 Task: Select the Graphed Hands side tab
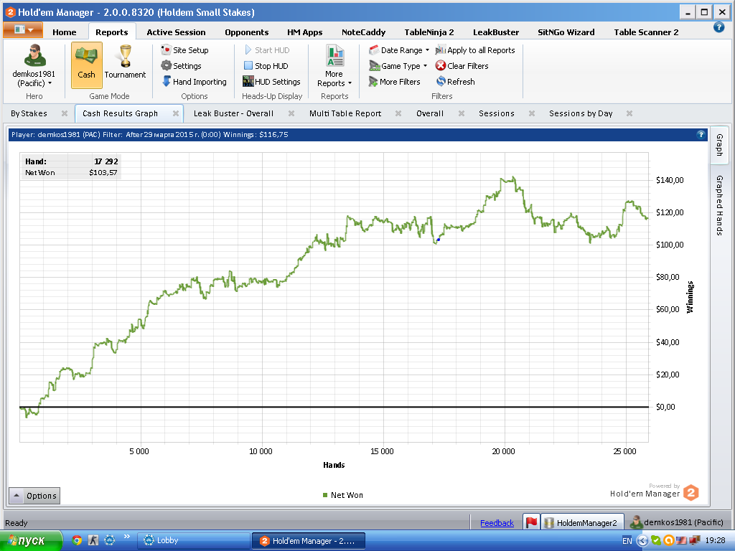tap(719, 205)
